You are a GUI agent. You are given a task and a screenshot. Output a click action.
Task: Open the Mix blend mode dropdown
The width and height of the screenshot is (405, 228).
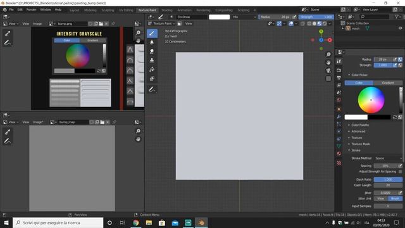pos(244,17)
